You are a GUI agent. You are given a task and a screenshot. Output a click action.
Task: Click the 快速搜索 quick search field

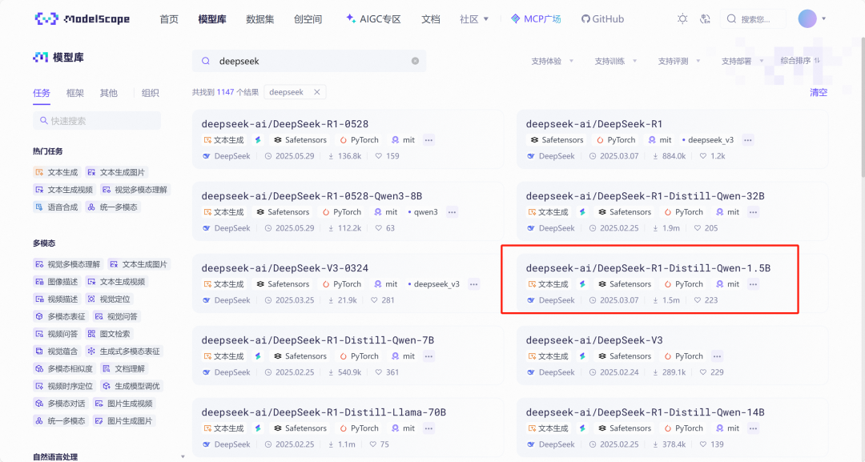(x=97, y=121)
